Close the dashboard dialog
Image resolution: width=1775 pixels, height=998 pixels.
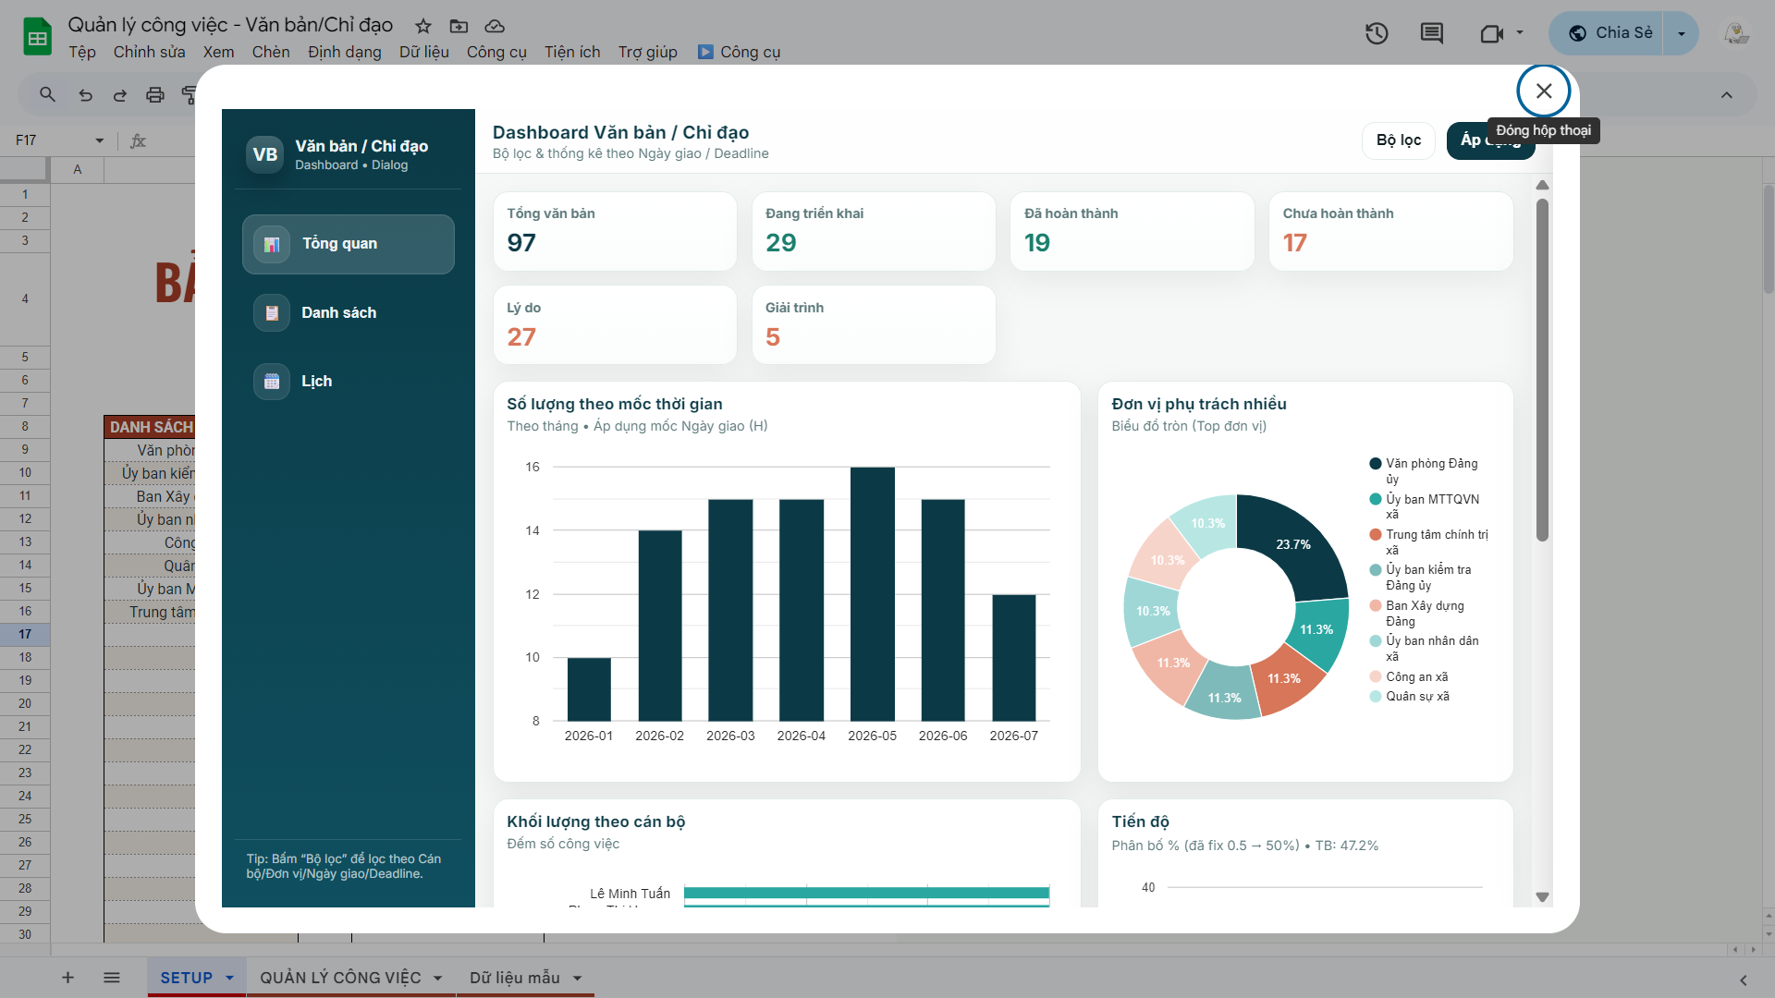coord(1543,91)
